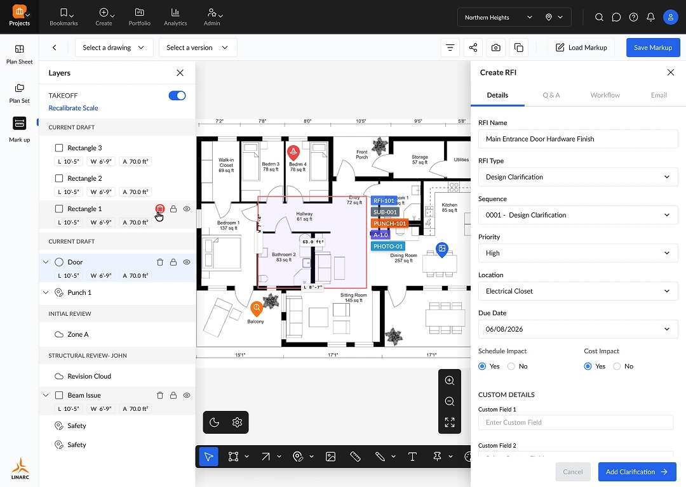Click the Recalibrate Scale link
Screen dimensions: 686x487
pos(73,108)
